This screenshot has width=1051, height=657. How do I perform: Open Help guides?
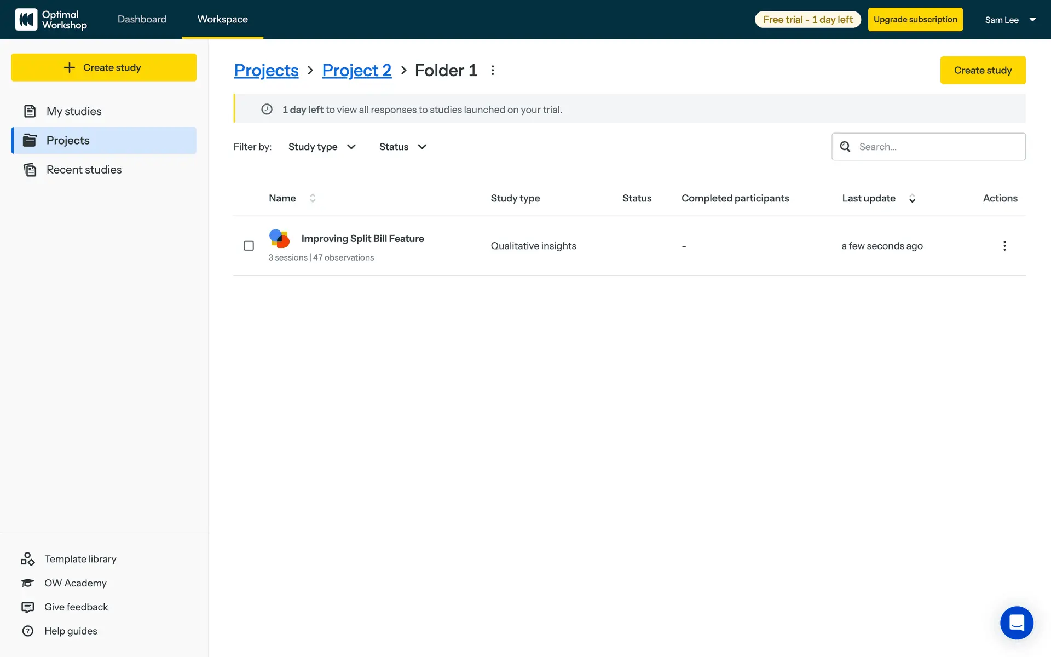tap(71, 631)
